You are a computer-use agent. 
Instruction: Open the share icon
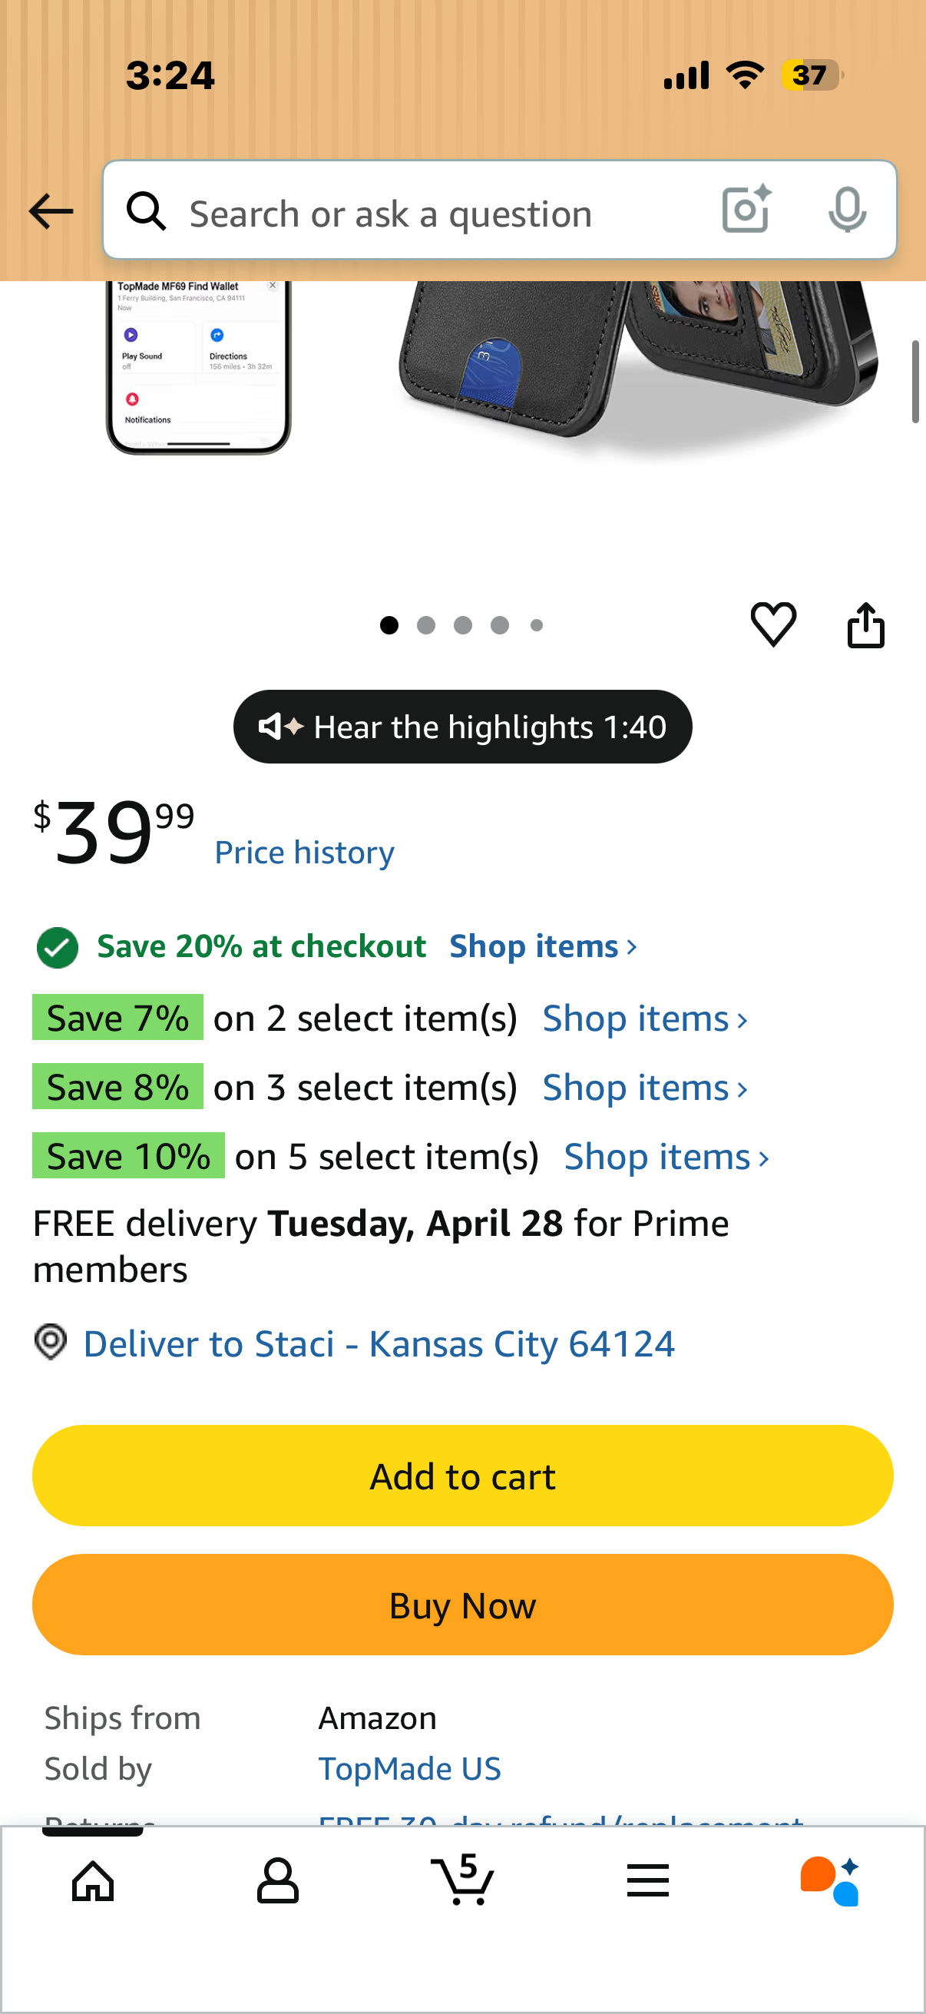(x=866, y=624)
